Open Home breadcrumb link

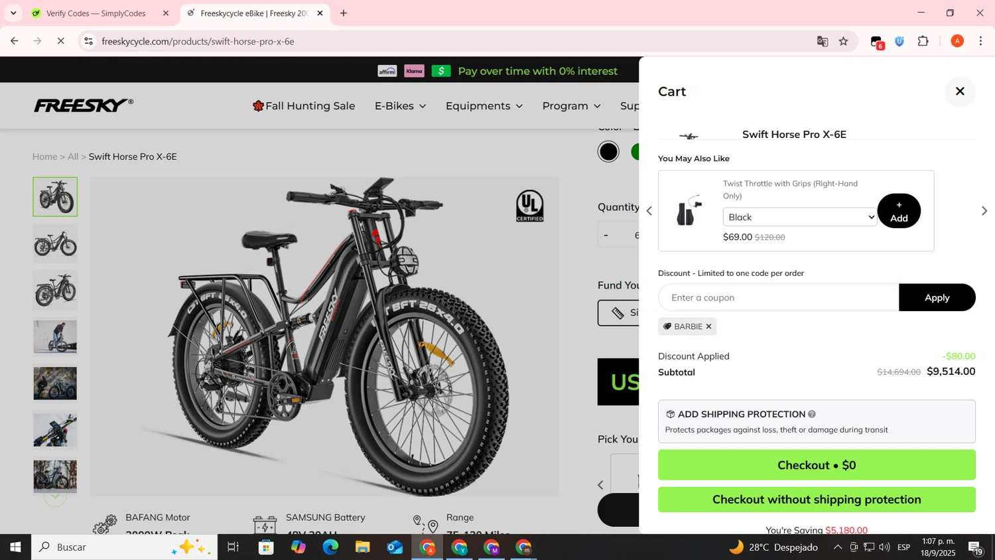click(x=44, y=157)
